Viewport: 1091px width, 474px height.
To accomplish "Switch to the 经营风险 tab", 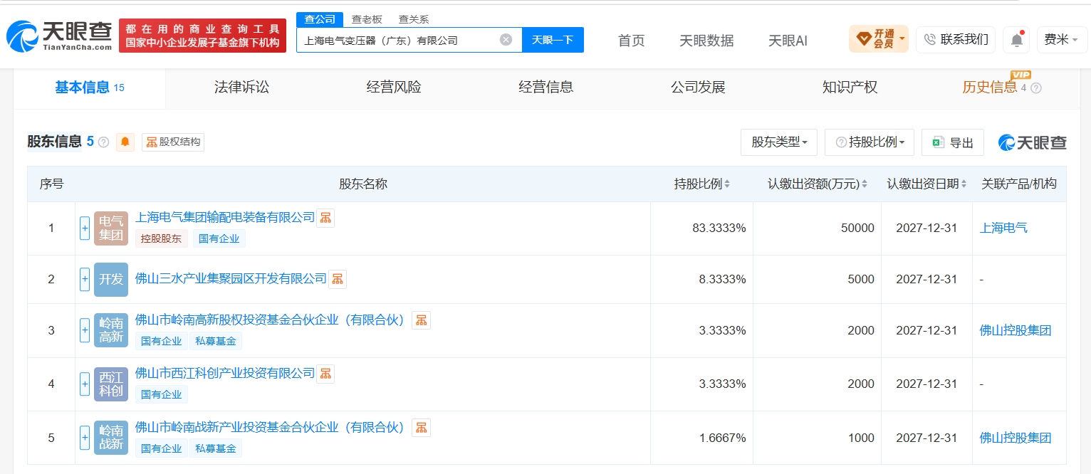I will pyautogui.click(x=394, y=88).
